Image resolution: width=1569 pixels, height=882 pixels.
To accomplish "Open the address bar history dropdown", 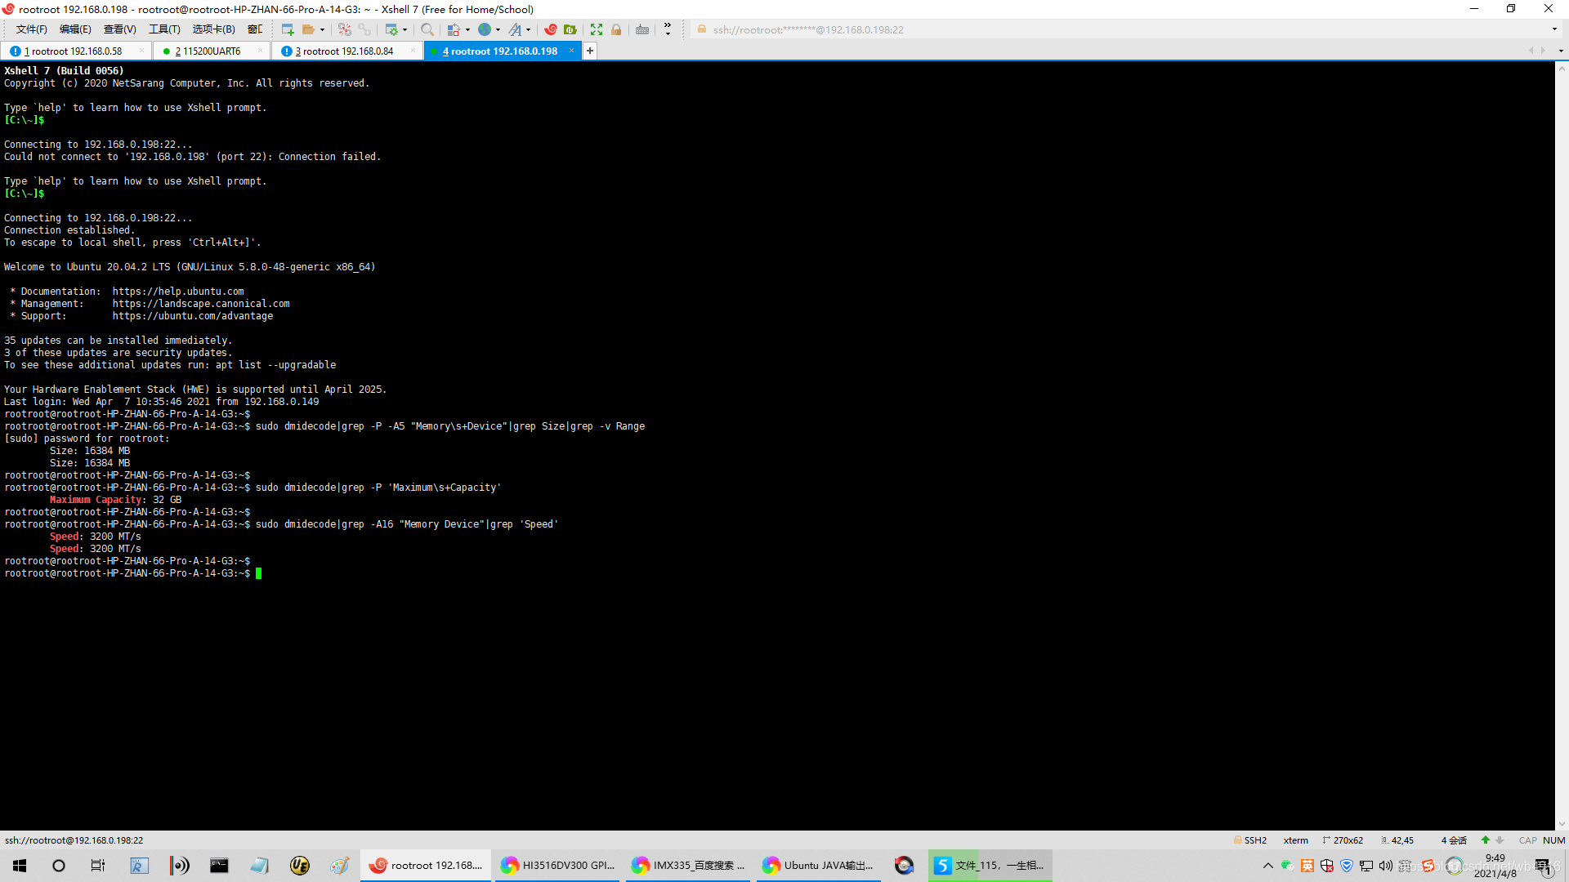I will click(x=1554, y=29).
